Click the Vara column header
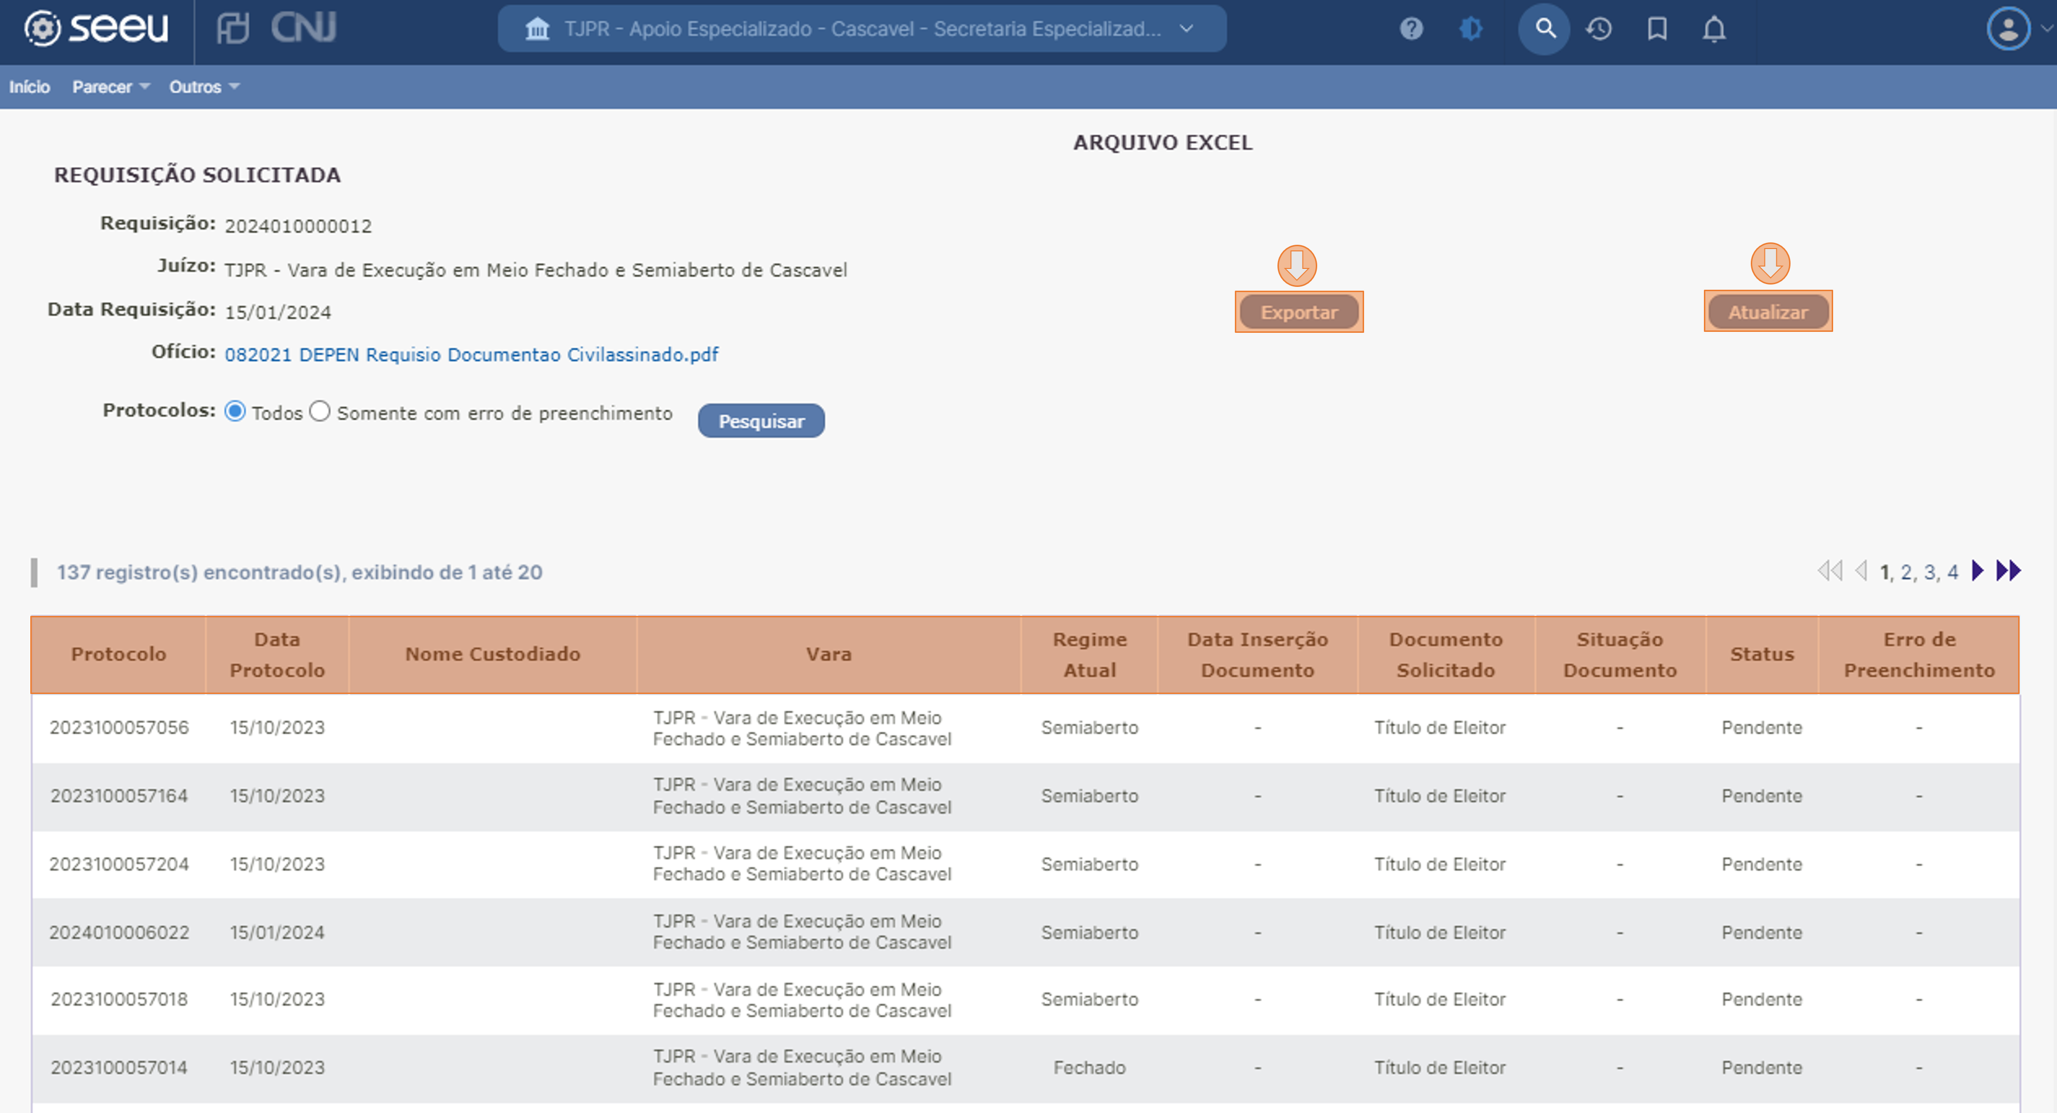Image resolution: width=2057 pixels, height=1113 pixels. [x=828, y=654]
